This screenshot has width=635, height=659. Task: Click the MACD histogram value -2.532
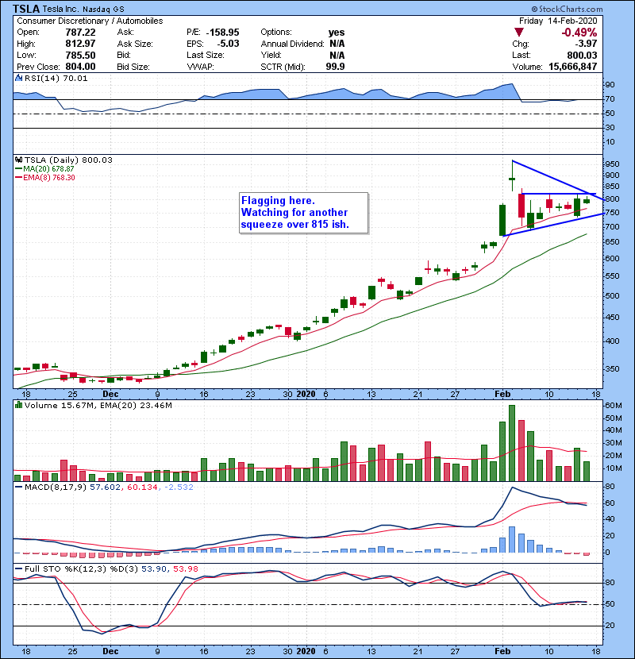[x=179, y=488]
